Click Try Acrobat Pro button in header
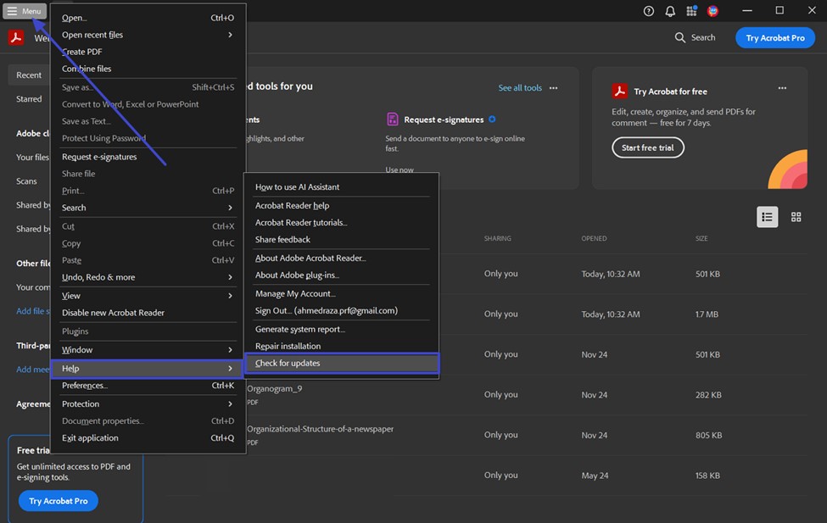The height and width of the screenshot is (523, 827). [774, 38]
